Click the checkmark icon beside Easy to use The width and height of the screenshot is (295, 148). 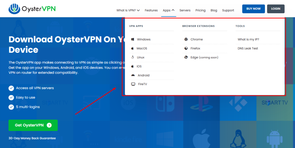pos(11,98)
